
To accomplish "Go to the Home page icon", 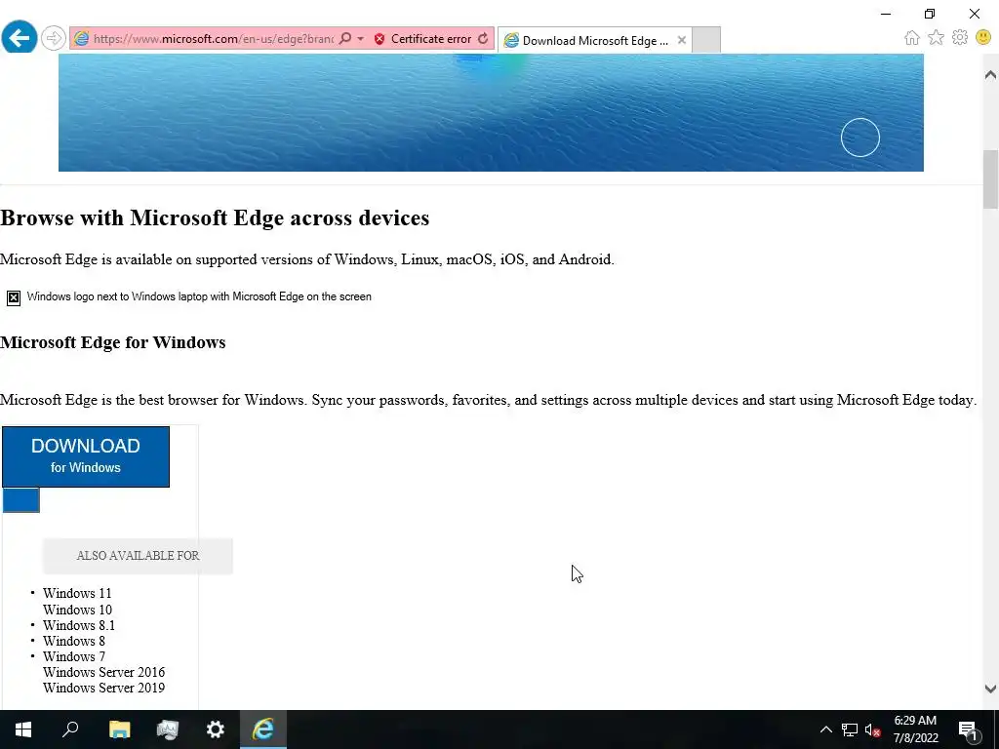I will tap(912, 38).
